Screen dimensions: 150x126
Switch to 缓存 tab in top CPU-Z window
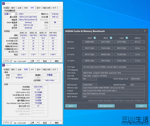[x=13, y=8]
